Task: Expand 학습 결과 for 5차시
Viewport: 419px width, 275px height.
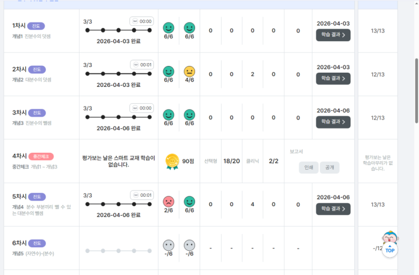Action: [x=333, y=209]
